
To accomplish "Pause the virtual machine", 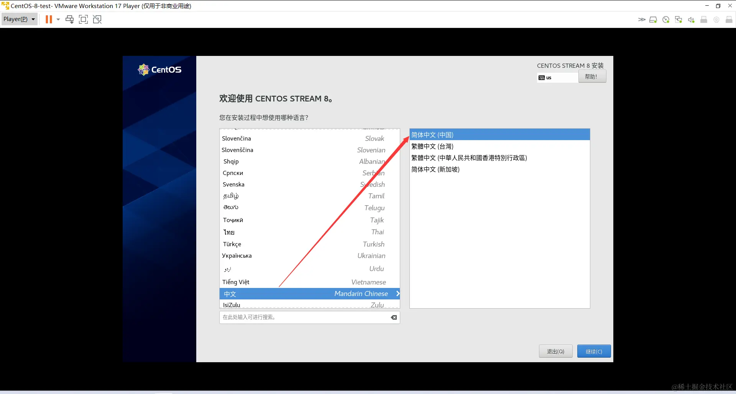I will tap(49, 19).
